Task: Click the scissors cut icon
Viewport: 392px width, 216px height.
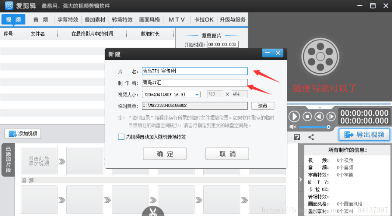Action: tap(153, 212)
